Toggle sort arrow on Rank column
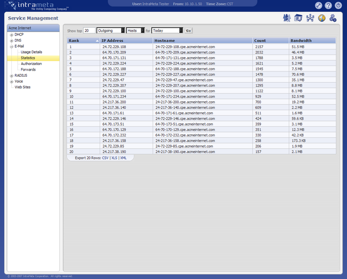Image resolution: width=347 pixels, height=279 pixels. click(x=97, y=41)
